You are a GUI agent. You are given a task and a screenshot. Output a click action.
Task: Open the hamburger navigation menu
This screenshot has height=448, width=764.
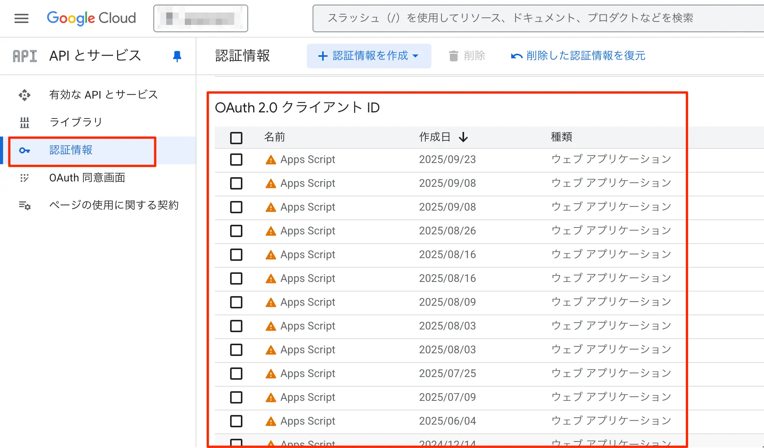(21, 18)
